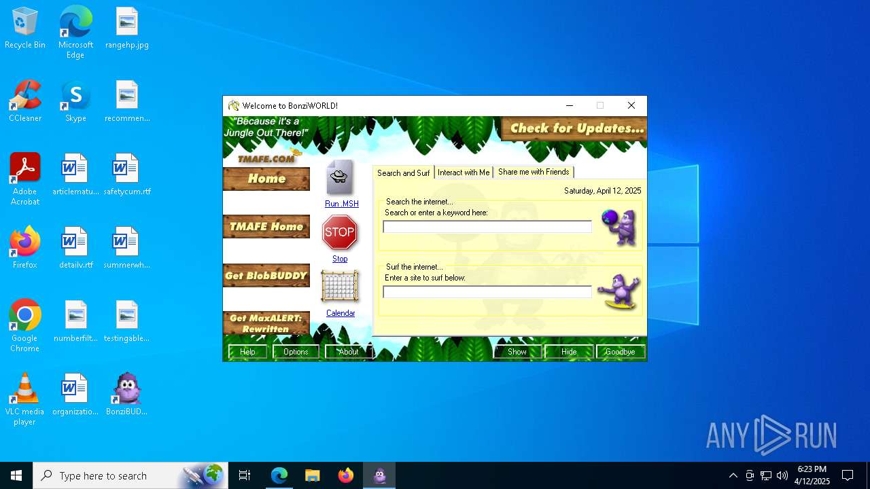
Task: Select summerwh... document icon
Action: [x=127, y=248]
